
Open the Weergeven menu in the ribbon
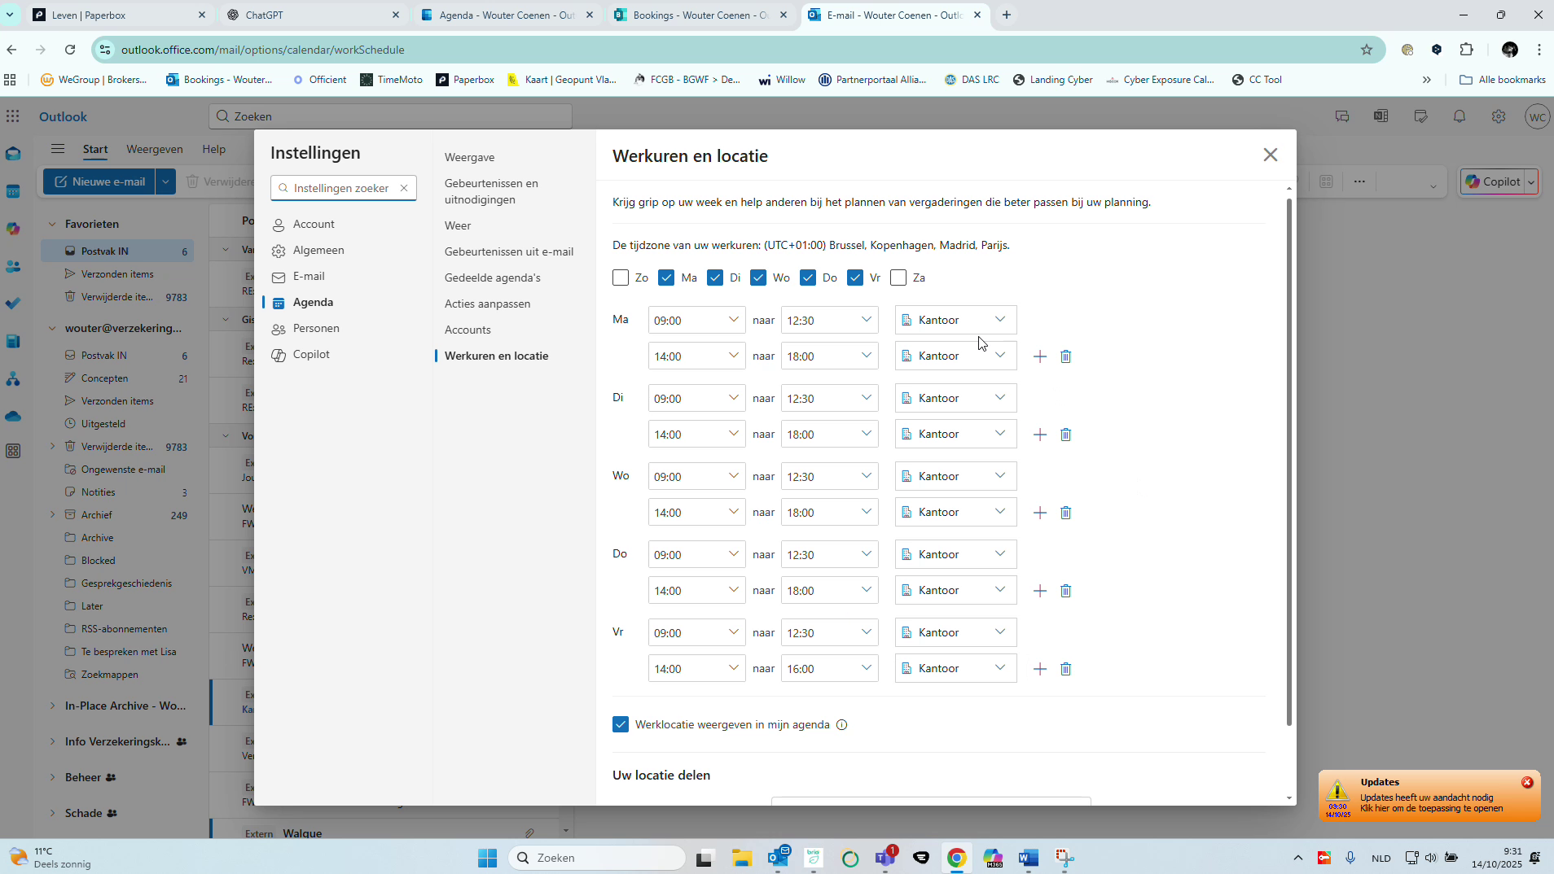point(155,150)
